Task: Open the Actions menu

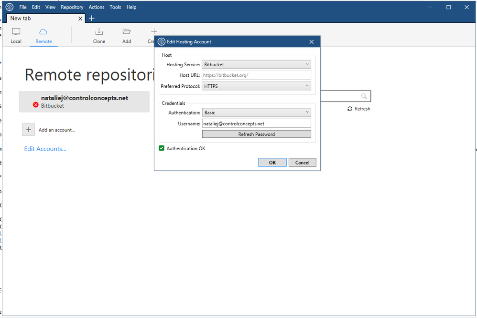Action: 97,7
